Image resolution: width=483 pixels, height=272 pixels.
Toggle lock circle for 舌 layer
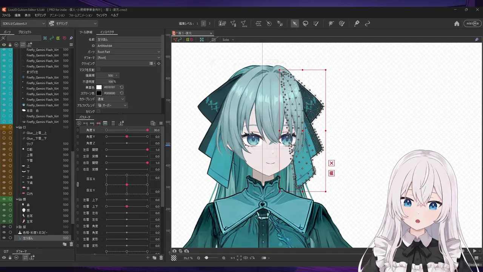coord(10,188)
